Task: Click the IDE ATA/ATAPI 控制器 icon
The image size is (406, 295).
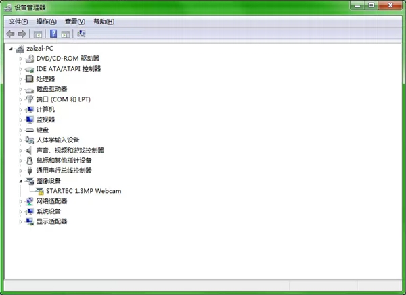Action: tap(29, 69)
